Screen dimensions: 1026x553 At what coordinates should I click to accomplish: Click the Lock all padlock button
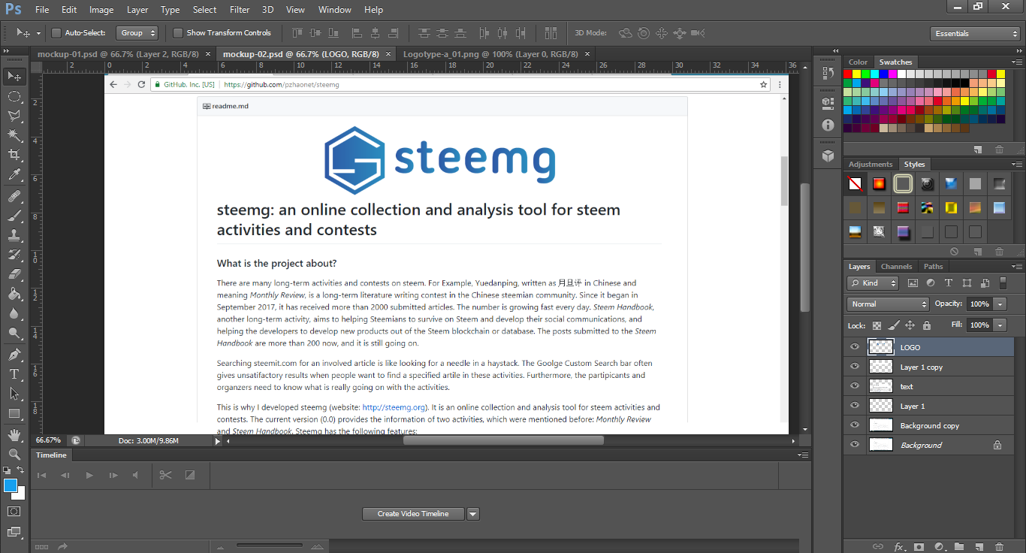pos(927,325)
